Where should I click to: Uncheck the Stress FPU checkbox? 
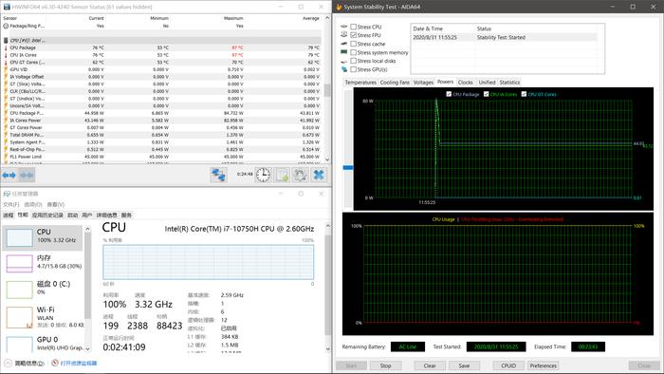(353, 35)
